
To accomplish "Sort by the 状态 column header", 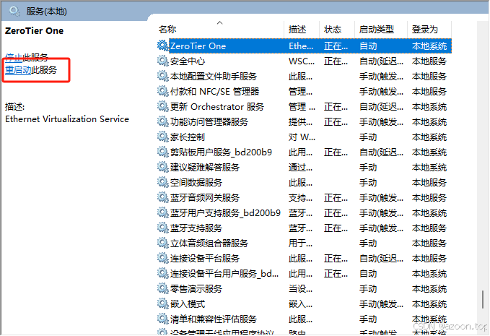I will (333, 30).
